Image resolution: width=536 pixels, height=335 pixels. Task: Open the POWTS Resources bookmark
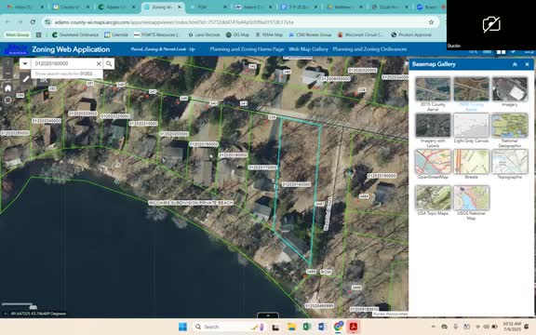[156, 34]
